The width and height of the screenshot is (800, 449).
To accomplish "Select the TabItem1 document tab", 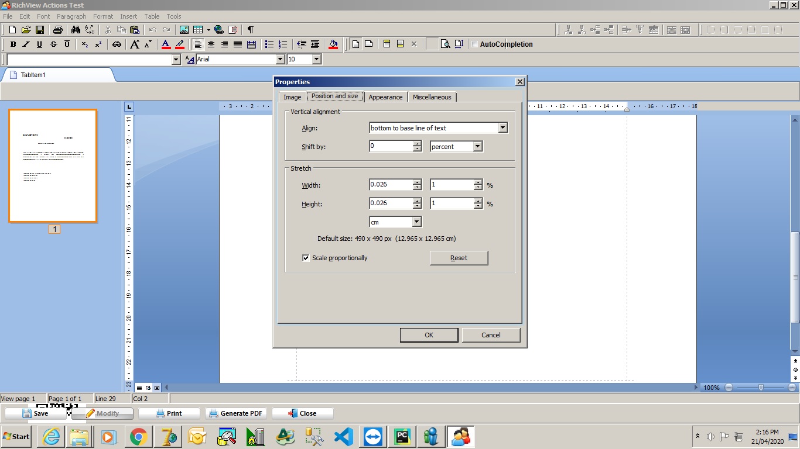I will click(57, 75).
